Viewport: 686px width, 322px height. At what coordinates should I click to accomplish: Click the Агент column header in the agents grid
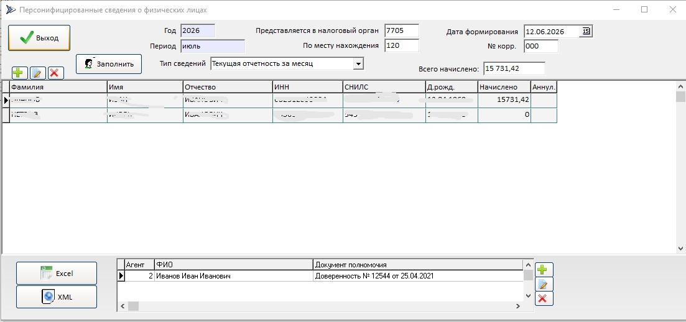point(139,265)
